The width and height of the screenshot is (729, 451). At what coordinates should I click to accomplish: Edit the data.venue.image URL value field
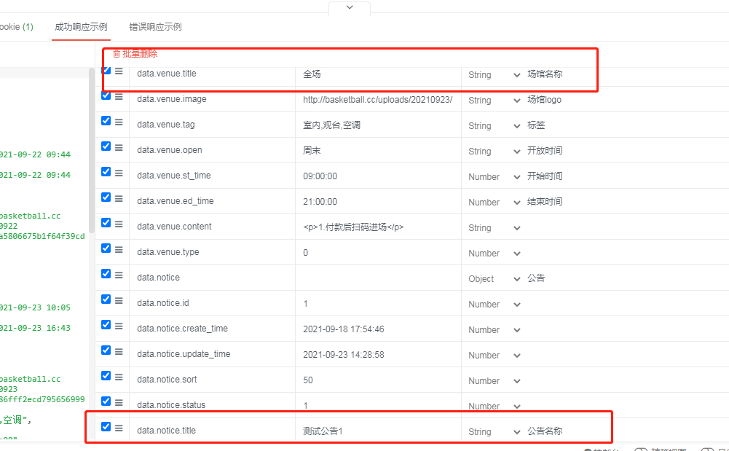pos(378,100)
